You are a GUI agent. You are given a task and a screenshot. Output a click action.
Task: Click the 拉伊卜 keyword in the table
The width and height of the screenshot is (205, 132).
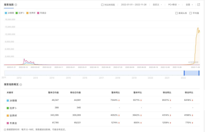[x=13, y=108]
